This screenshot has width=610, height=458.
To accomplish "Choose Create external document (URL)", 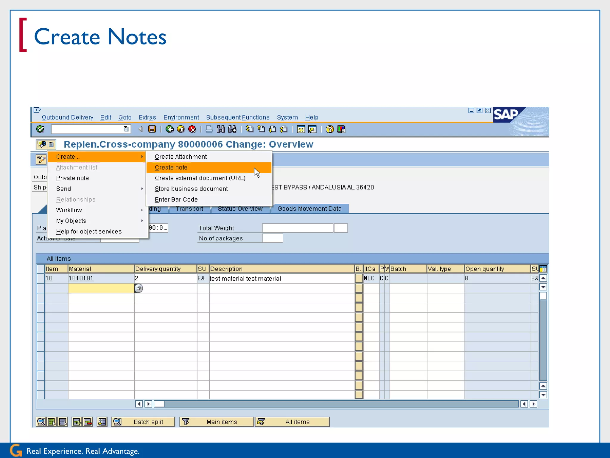I will click(x=209, y=178).
